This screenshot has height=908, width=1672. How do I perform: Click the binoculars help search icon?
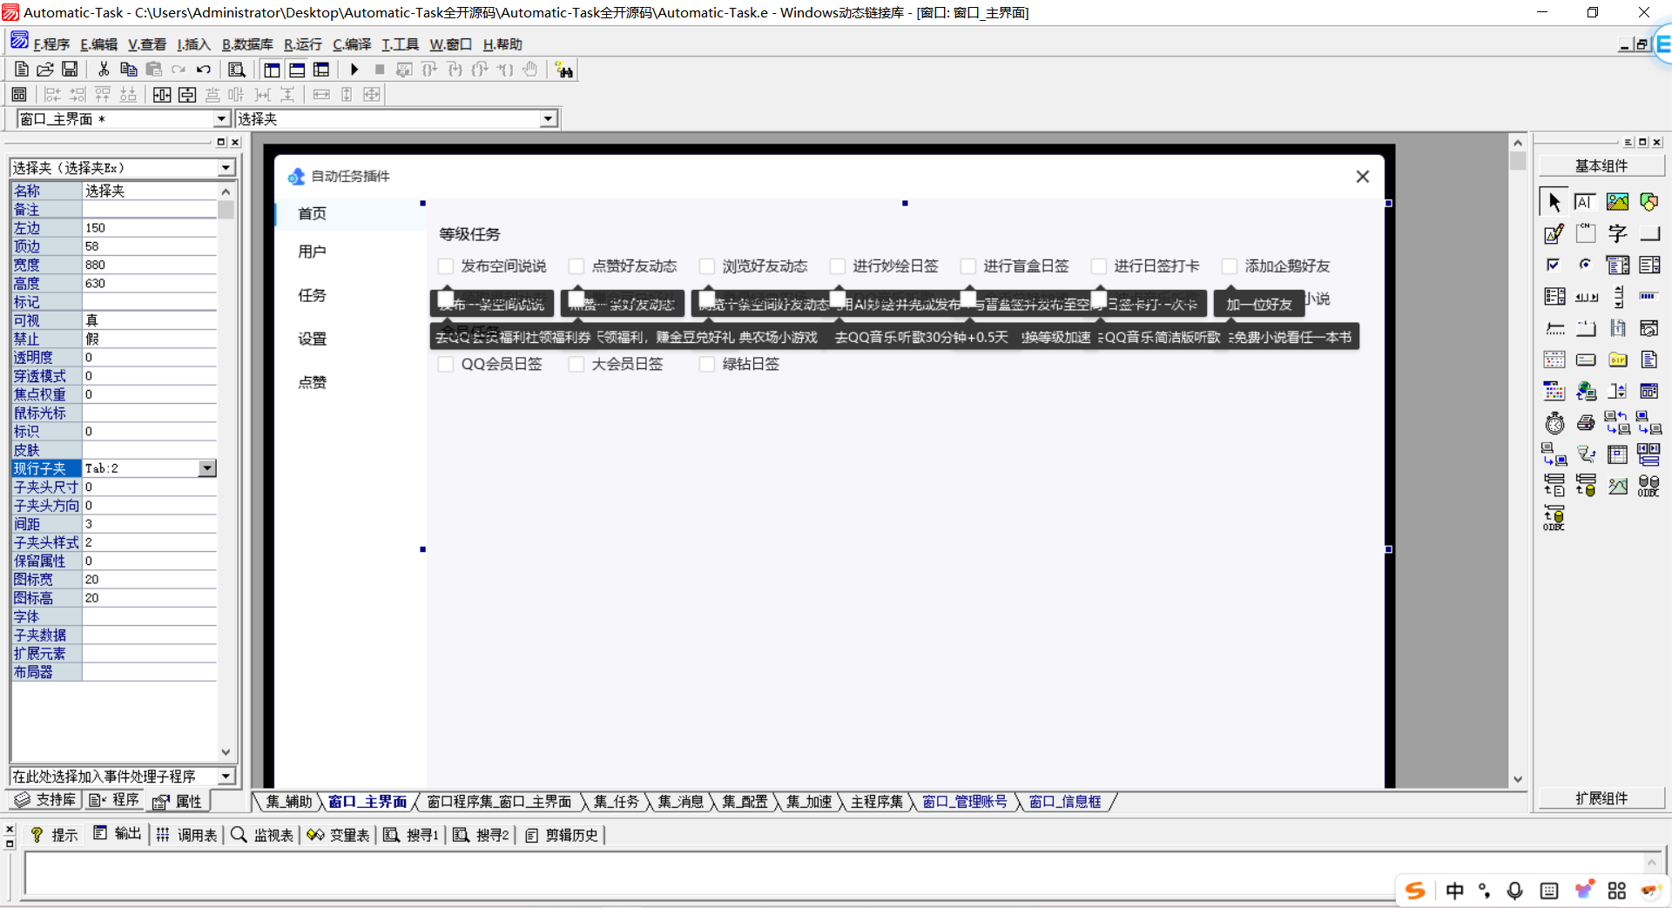point(564,70)
